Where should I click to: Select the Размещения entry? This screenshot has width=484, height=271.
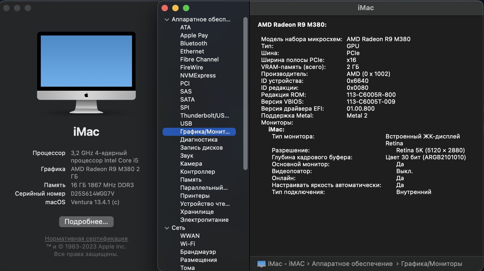coord(198,260)
